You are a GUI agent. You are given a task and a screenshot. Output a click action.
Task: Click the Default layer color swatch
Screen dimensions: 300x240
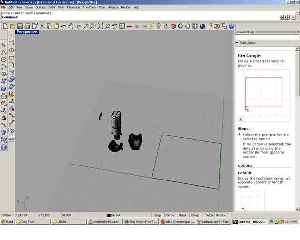click(x=109, y=215)
